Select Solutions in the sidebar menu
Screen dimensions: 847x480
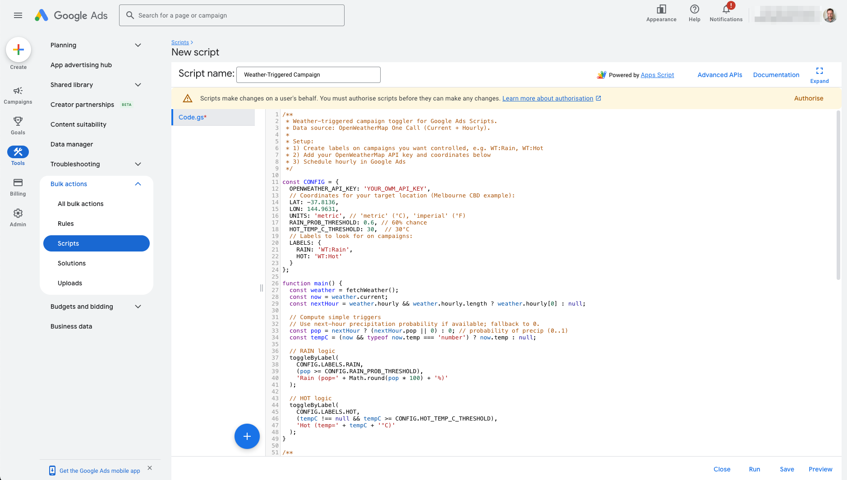(x=72, y=263)
